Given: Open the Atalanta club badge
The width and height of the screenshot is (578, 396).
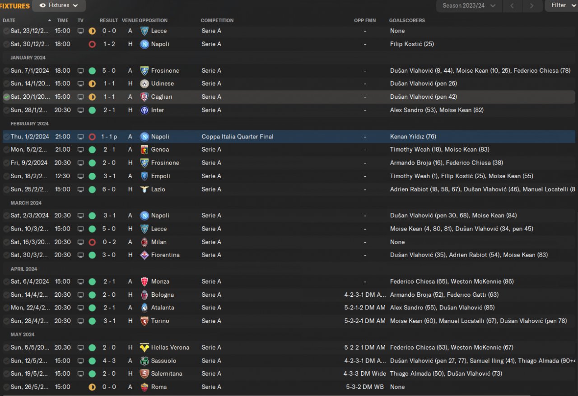Looking at the screenshot, I should coord(144,308).
